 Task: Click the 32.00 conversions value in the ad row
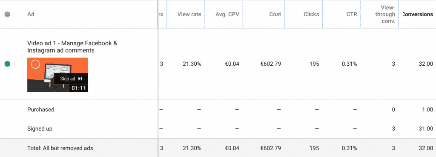pos(426,64)
